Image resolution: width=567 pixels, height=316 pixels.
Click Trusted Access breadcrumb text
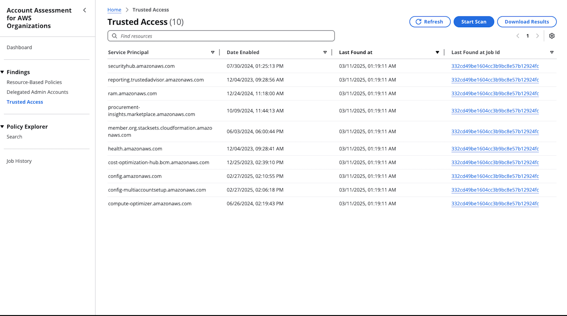151,10
